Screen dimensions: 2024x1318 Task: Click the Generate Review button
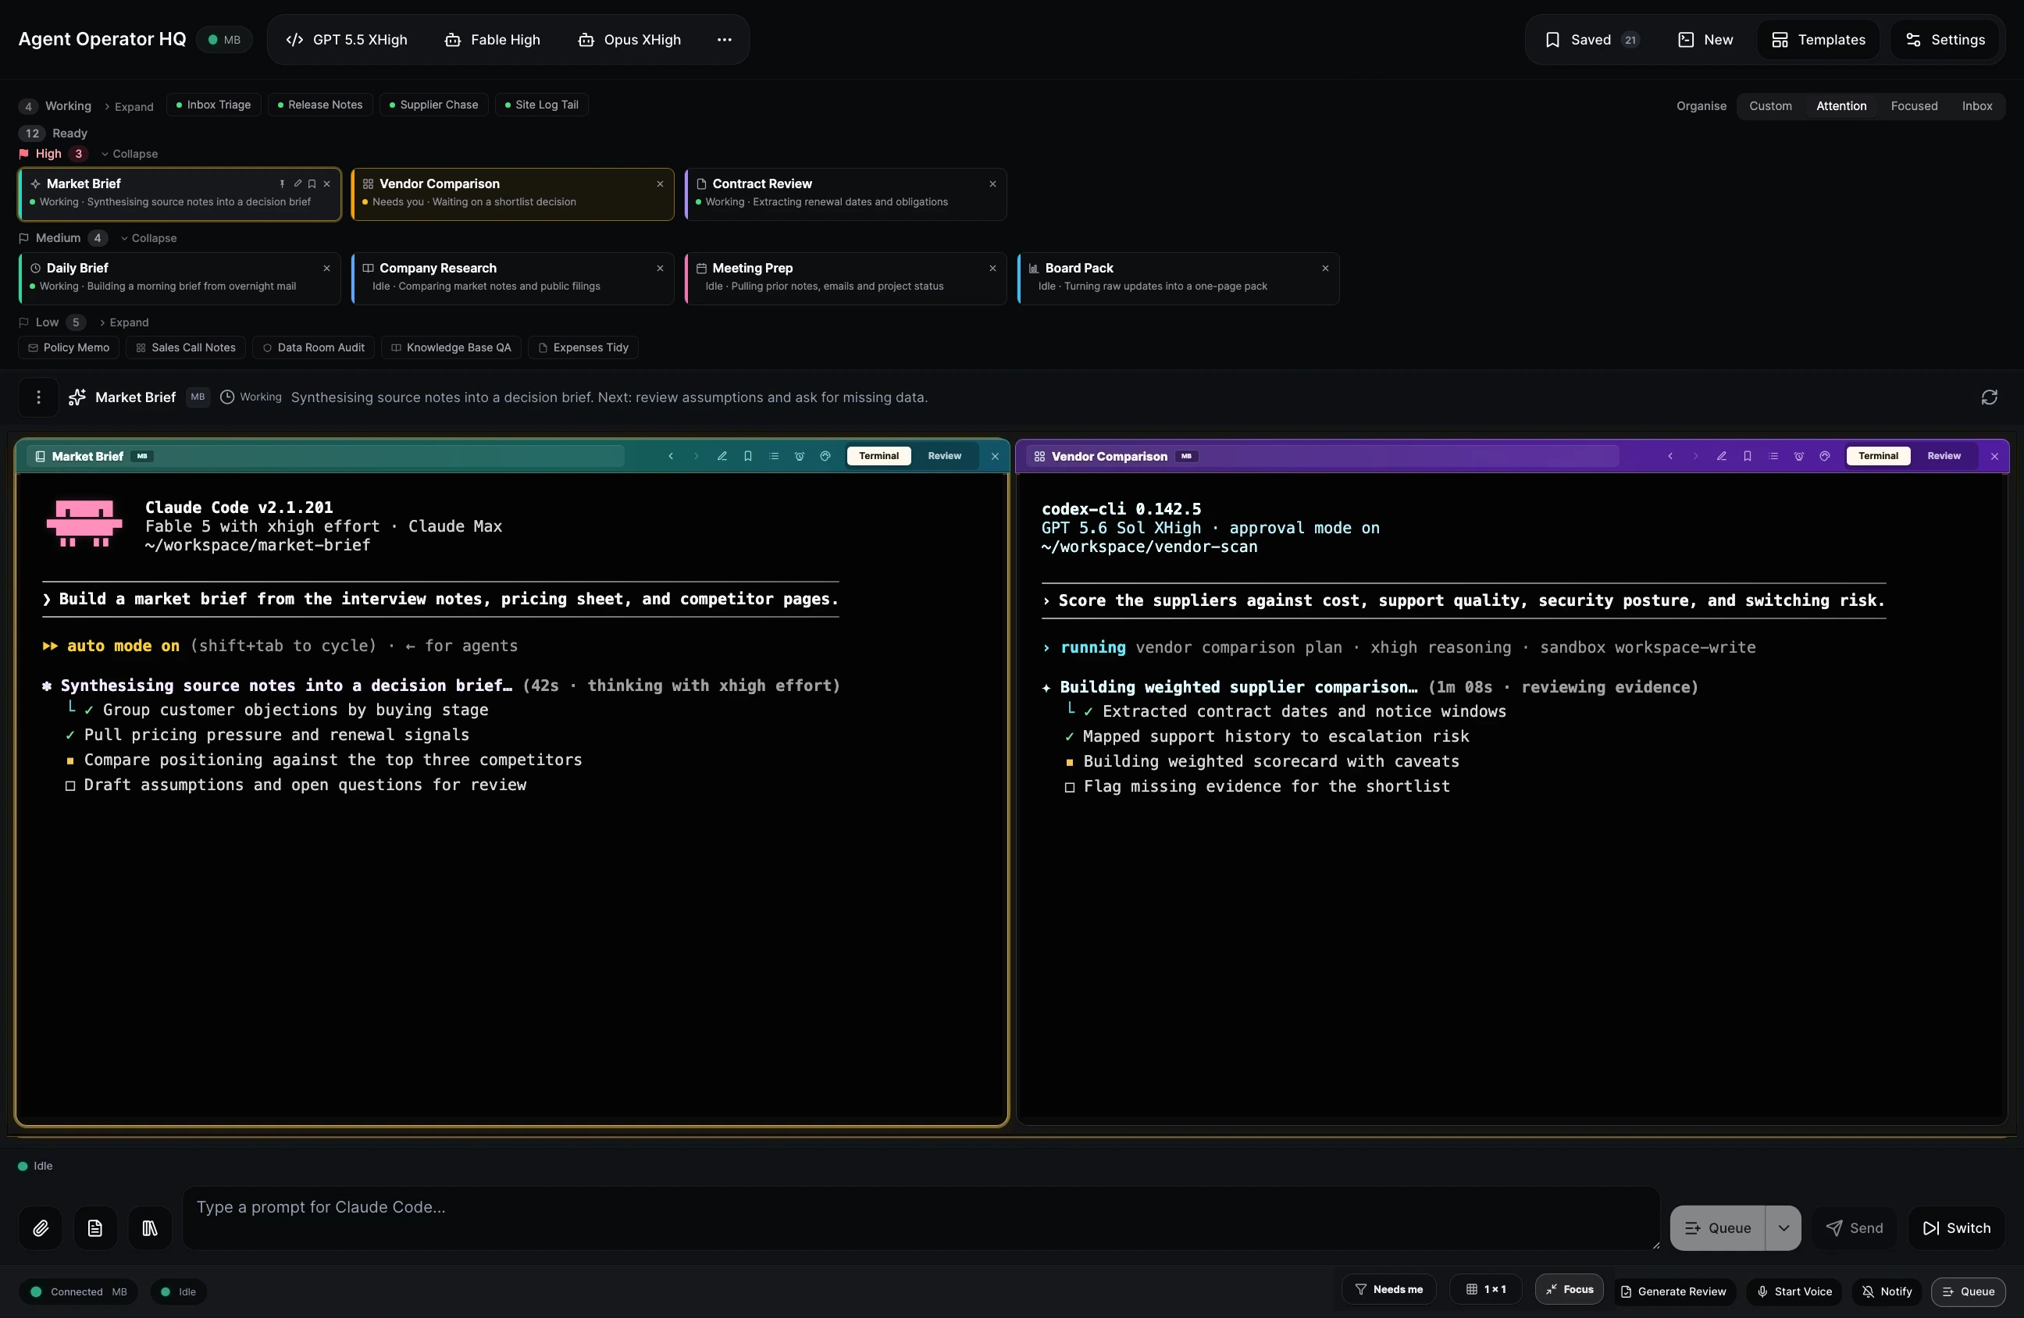[1673, 1291]
